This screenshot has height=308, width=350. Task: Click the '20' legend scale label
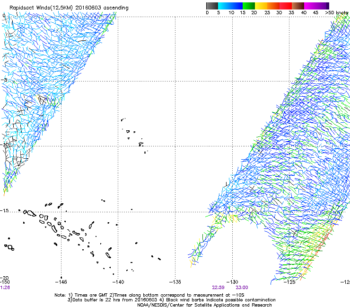point(254,13)
